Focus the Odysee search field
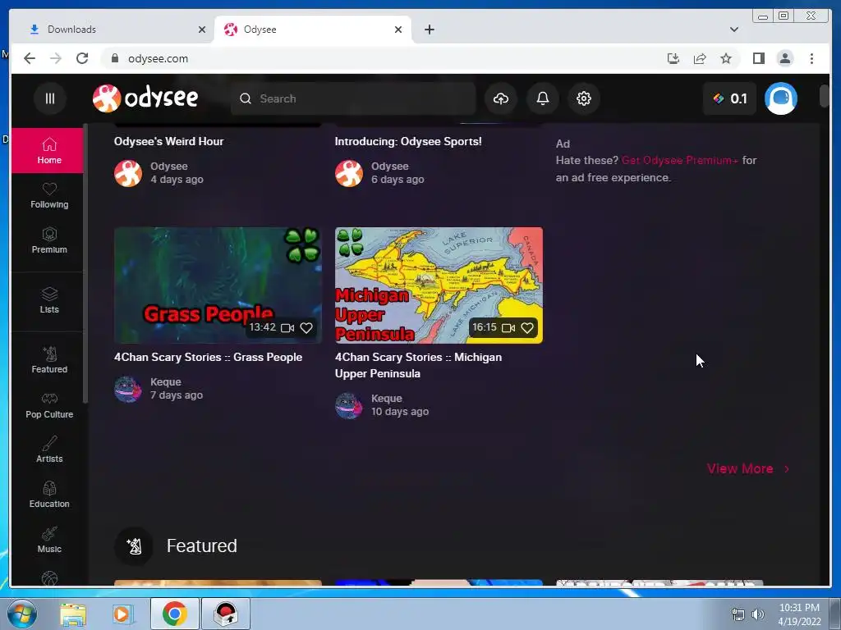 (353, 98)
